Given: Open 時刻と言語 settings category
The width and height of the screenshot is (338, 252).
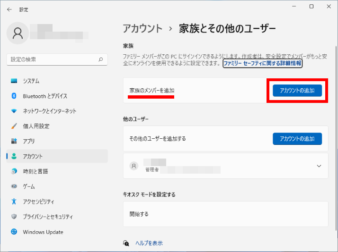Looking at the screenshot, I should pyautogui.click(x=57, y=171).
